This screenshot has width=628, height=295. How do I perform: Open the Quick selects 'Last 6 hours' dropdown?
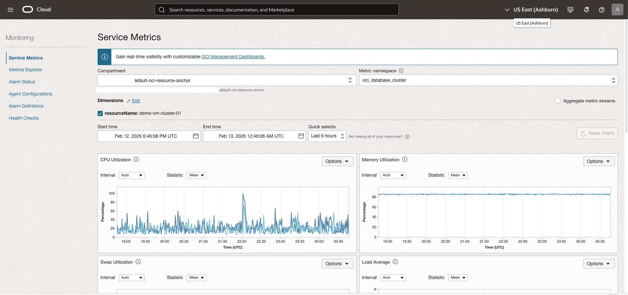[x=327, y=136]
